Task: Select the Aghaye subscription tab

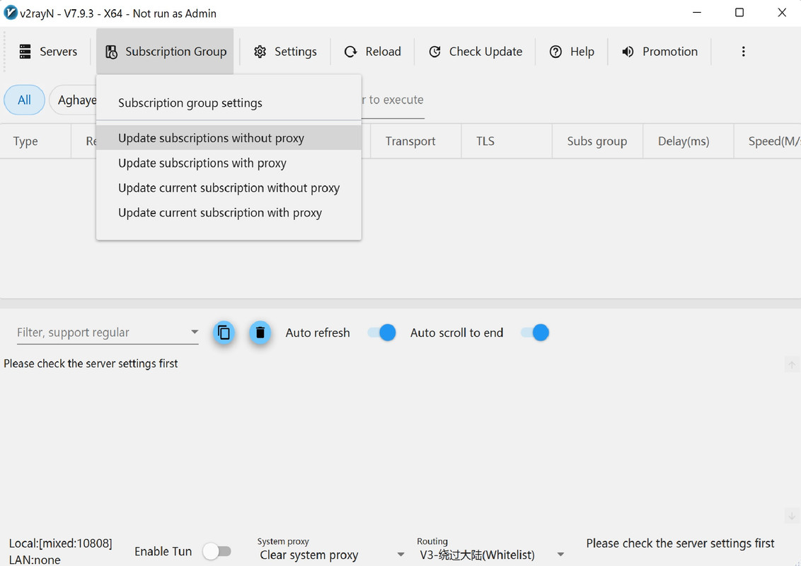Action: pos(74,100)
